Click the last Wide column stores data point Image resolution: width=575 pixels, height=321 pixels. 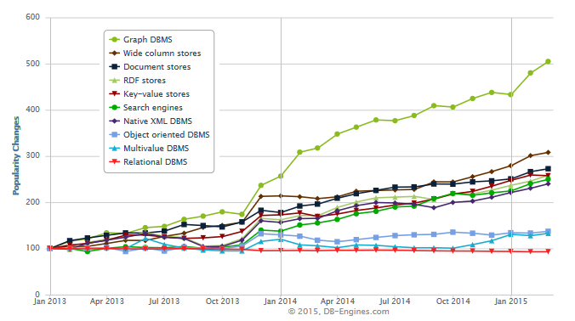coord(549,152)
